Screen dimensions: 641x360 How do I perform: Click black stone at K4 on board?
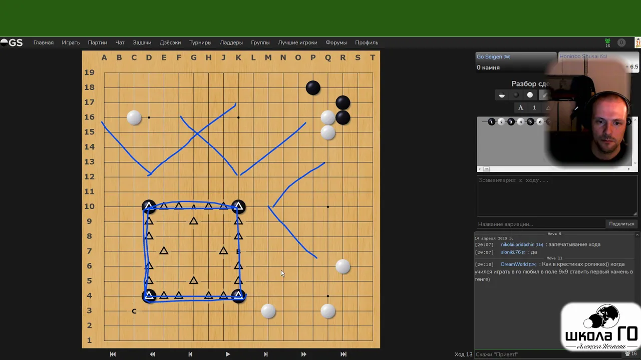tap(238, 296)
